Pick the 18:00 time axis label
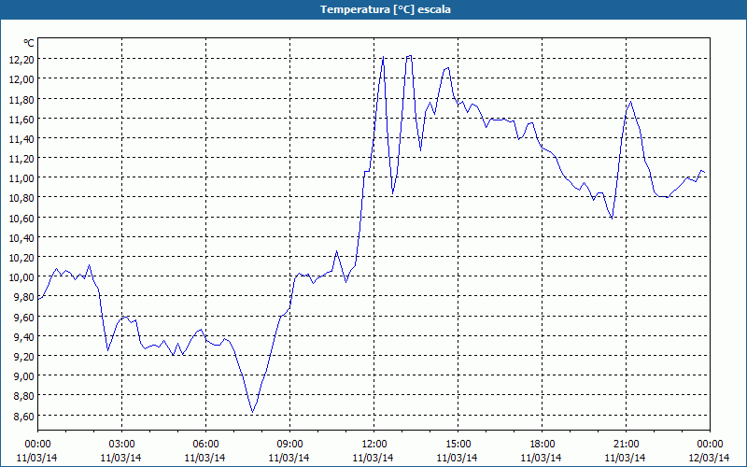The height and width of the screenshot is (467, 747). (542, 444)
